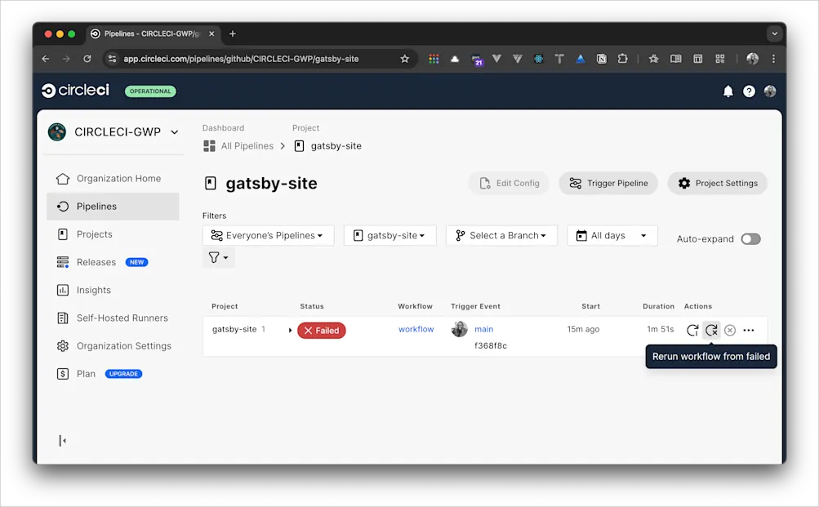The image size is (819, 507).
Task: Open the failed workflow link
Action: (x=416, y=329)
